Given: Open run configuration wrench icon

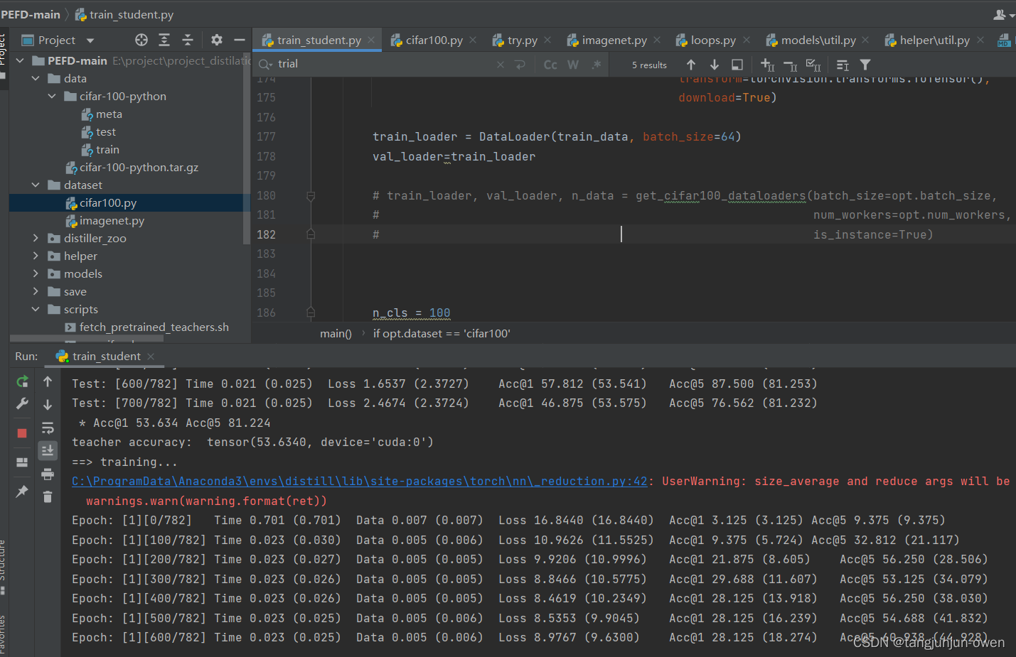Looking at the screenshot, I should pyautogui.click(x=22, y=403).
